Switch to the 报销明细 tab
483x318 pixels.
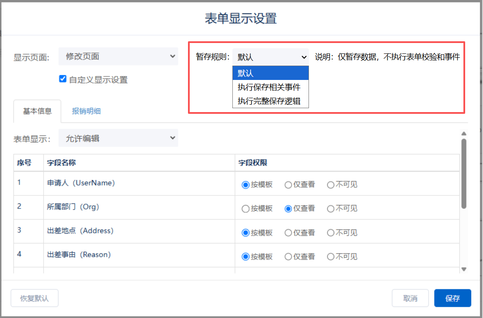click(x=86, y=111)
